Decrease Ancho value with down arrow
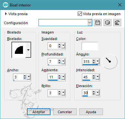 pos(25,78)
